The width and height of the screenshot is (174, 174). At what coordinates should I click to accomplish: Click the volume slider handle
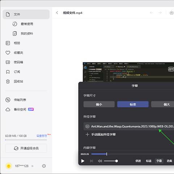116,161
